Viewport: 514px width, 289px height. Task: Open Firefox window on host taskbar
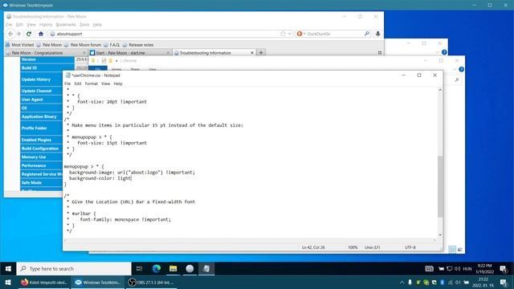coord(44,283)
